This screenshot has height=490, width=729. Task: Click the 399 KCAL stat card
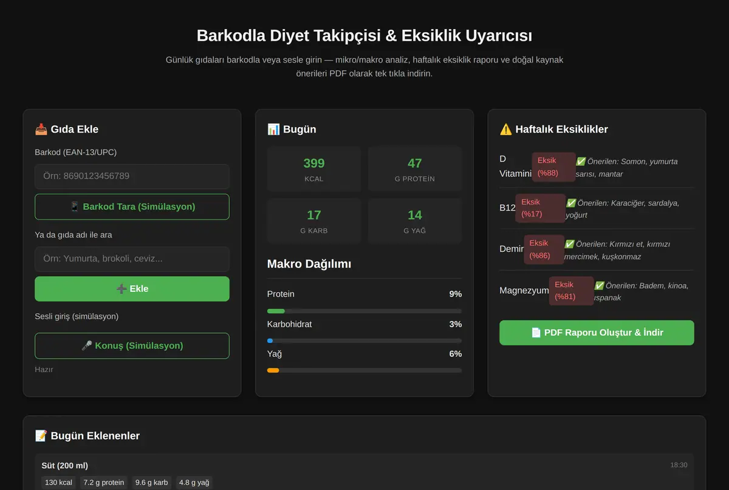point(314,170)
